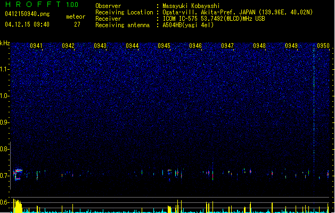Select the filename 0412150940.png
Screen dimensions: 335x213
click(x=27, y=14)
